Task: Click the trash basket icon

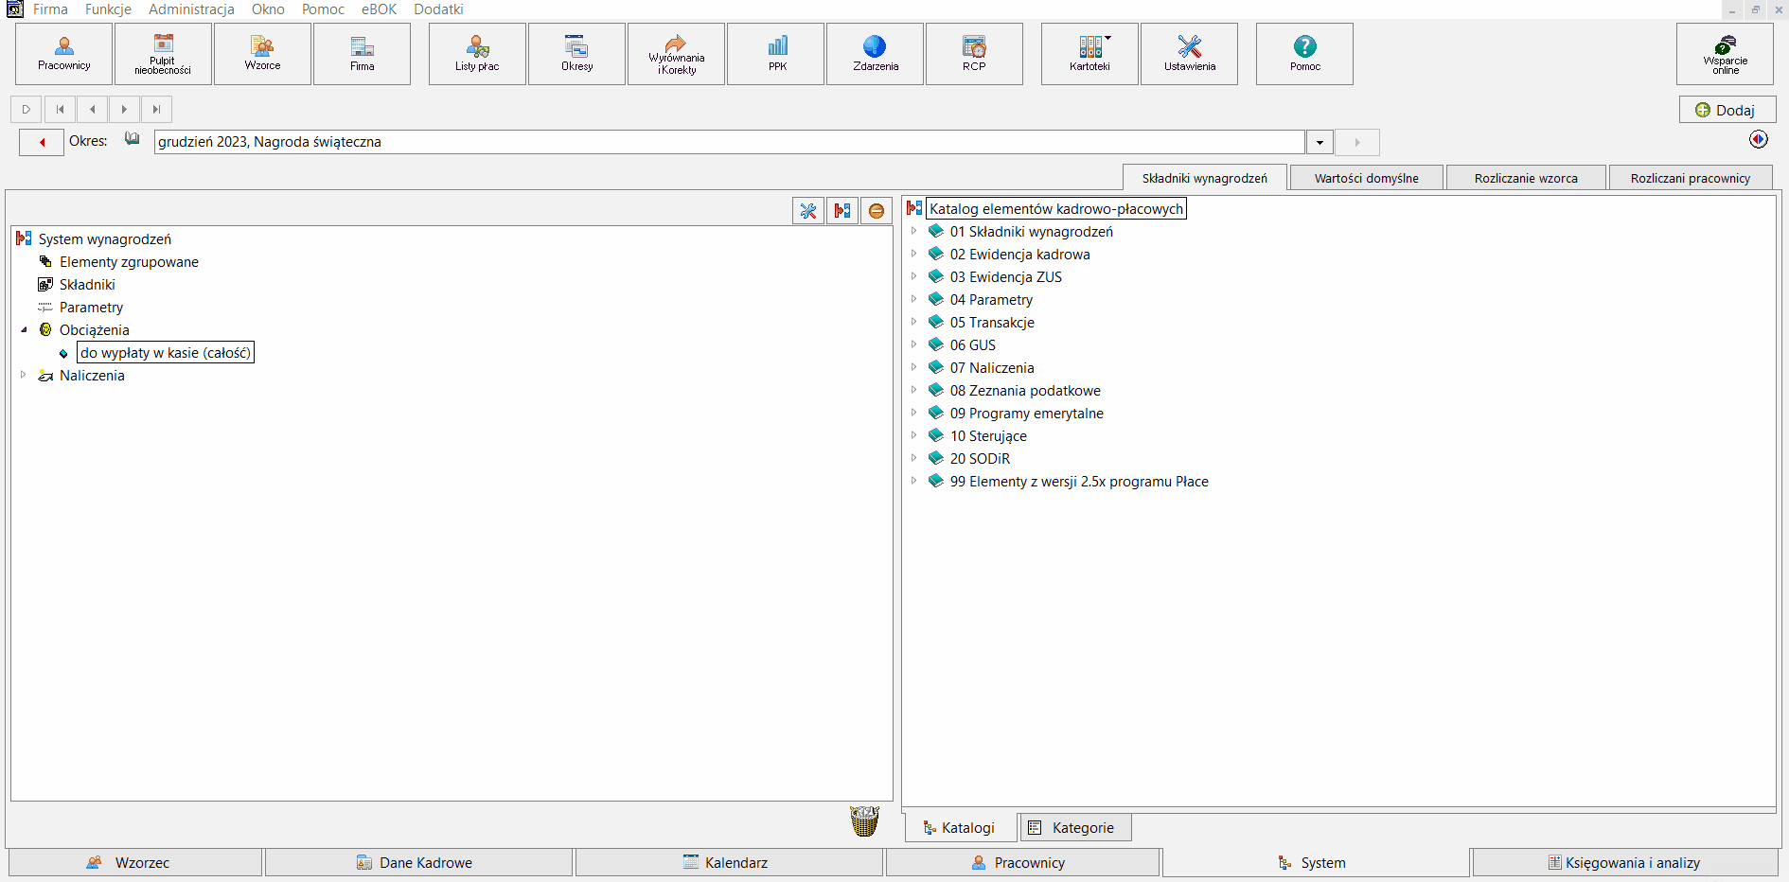Action: coord(864,820)
